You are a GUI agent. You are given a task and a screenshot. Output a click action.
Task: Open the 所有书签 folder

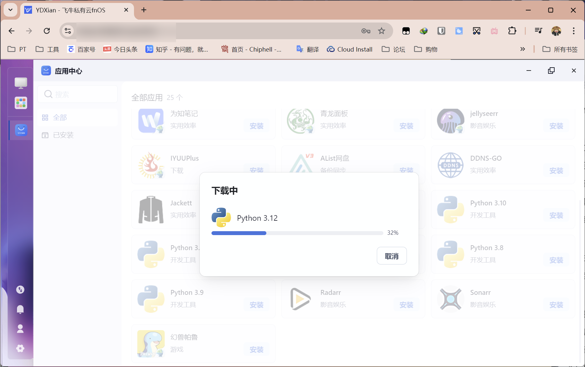coord(560,49)
